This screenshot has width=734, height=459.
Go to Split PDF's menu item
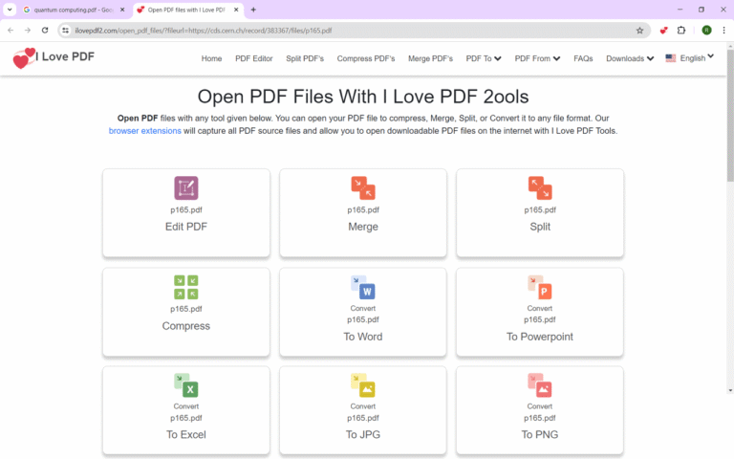click(305, 58)
